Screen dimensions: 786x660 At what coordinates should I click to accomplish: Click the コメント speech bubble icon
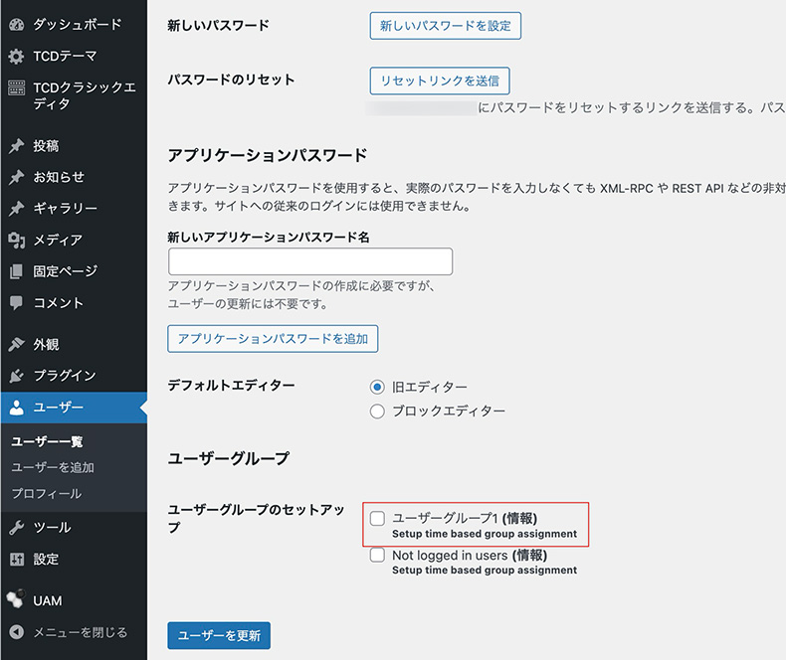[17, 303]
